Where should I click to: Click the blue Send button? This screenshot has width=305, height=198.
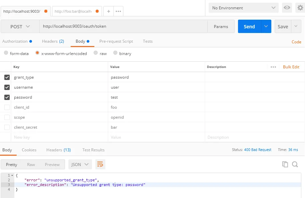pos(249,26)
